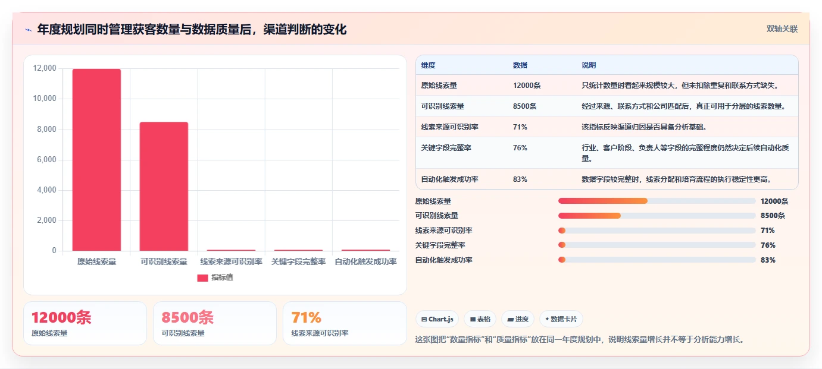The width and height of the screenshot is (822, 369).
Task: Click the 12,000 y-axis label
Action: coord(45,68)
